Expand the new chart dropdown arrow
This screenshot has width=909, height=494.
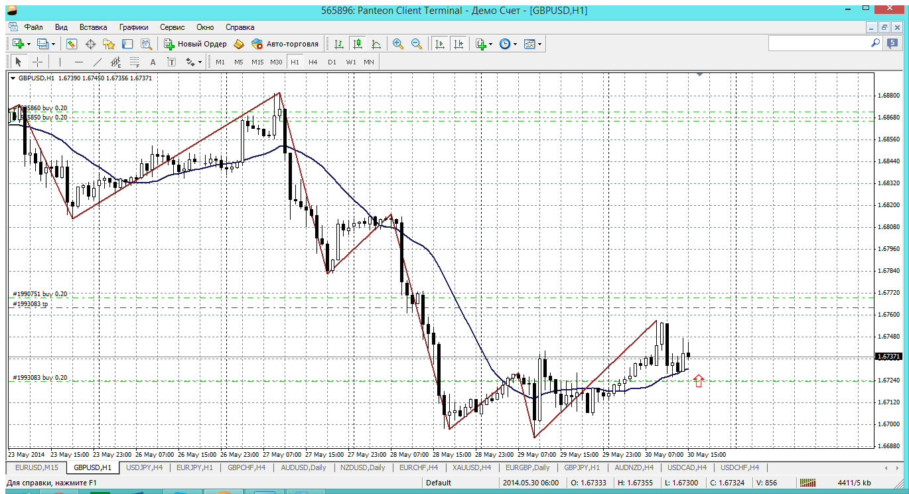(x=29, y=44)
